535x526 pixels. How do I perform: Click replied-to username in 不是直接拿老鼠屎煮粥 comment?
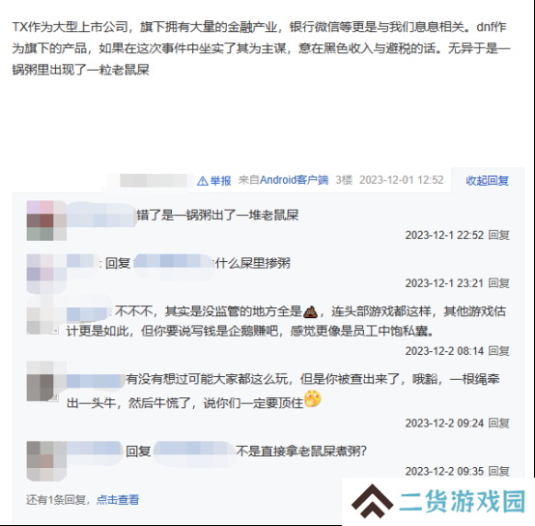tap(194, 452)
